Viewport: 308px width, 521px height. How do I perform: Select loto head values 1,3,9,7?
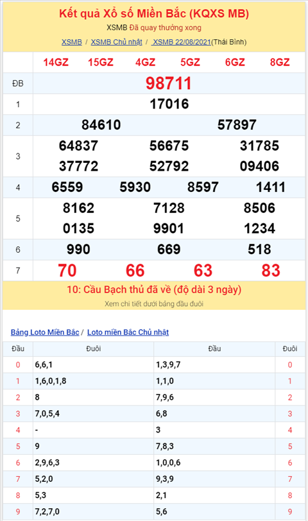(x=168, y=365)
